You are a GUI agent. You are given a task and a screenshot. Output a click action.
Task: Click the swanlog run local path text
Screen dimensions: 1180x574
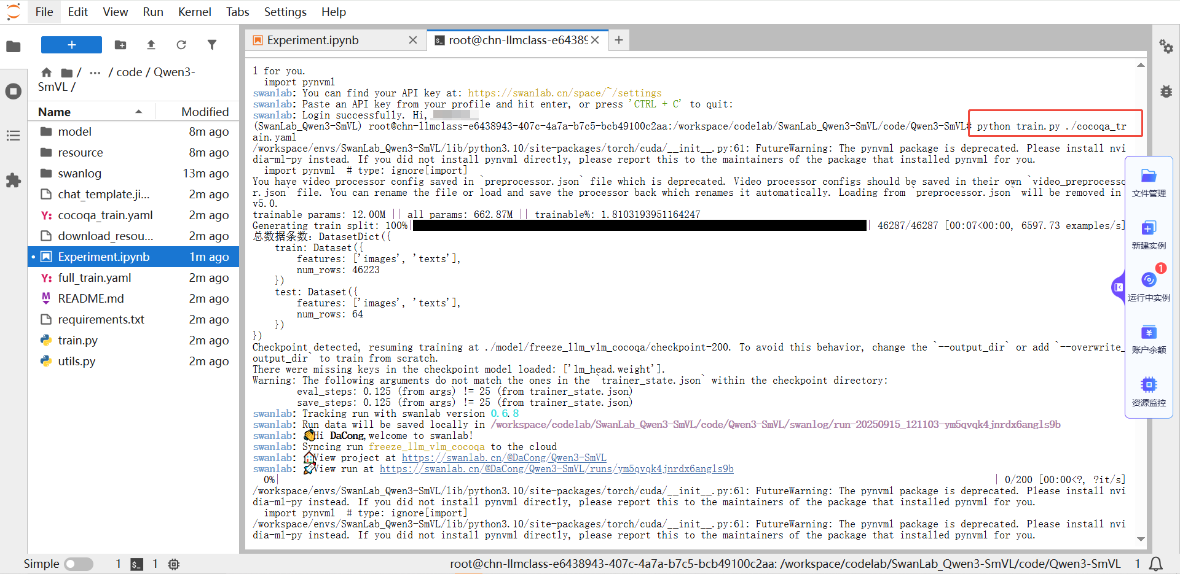pyautogui.click(x=776, y=425)
